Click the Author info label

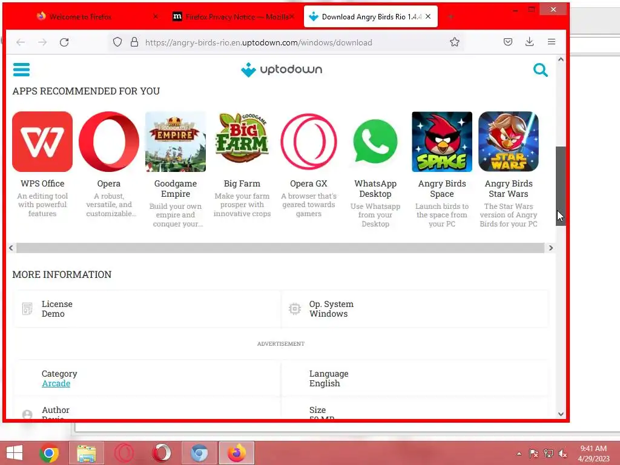[x=56, y=410]
